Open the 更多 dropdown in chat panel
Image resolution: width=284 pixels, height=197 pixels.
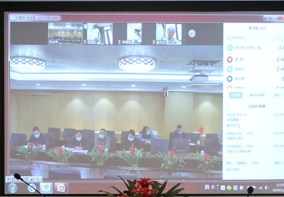[x=278, y=163]
